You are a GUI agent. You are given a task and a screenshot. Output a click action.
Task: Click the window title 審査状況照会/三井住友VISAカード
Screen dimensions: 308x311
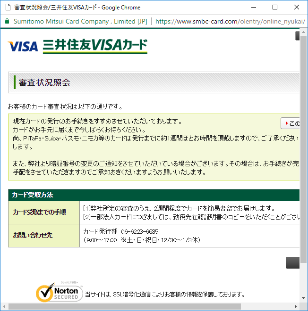[77, 8]
